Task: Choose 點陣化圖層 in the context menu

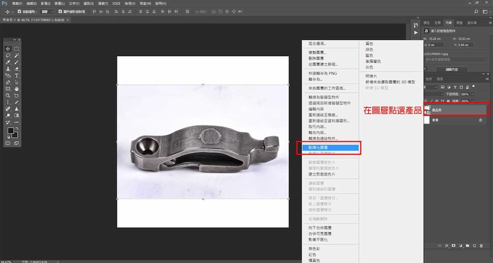Action: (329, 147)
